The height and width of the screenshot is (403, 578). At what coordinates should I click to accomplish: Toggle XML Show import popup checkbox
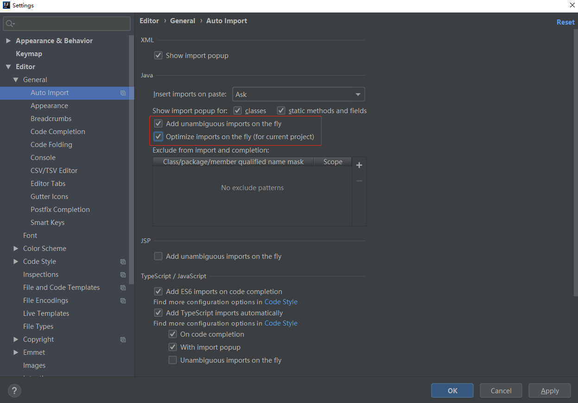pyautogui.click(x=159, y=55)
